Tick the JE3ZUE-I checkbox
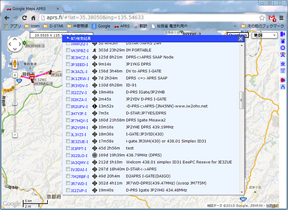The height and width of the screenshot is (210, 288). [x=68, y=141]
